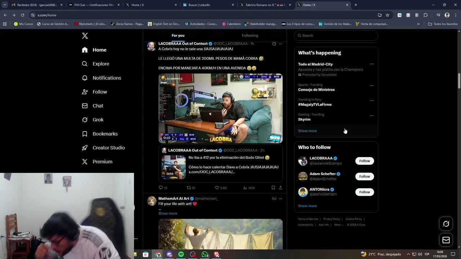Open Grok from the sidebar

click(93, 120)
